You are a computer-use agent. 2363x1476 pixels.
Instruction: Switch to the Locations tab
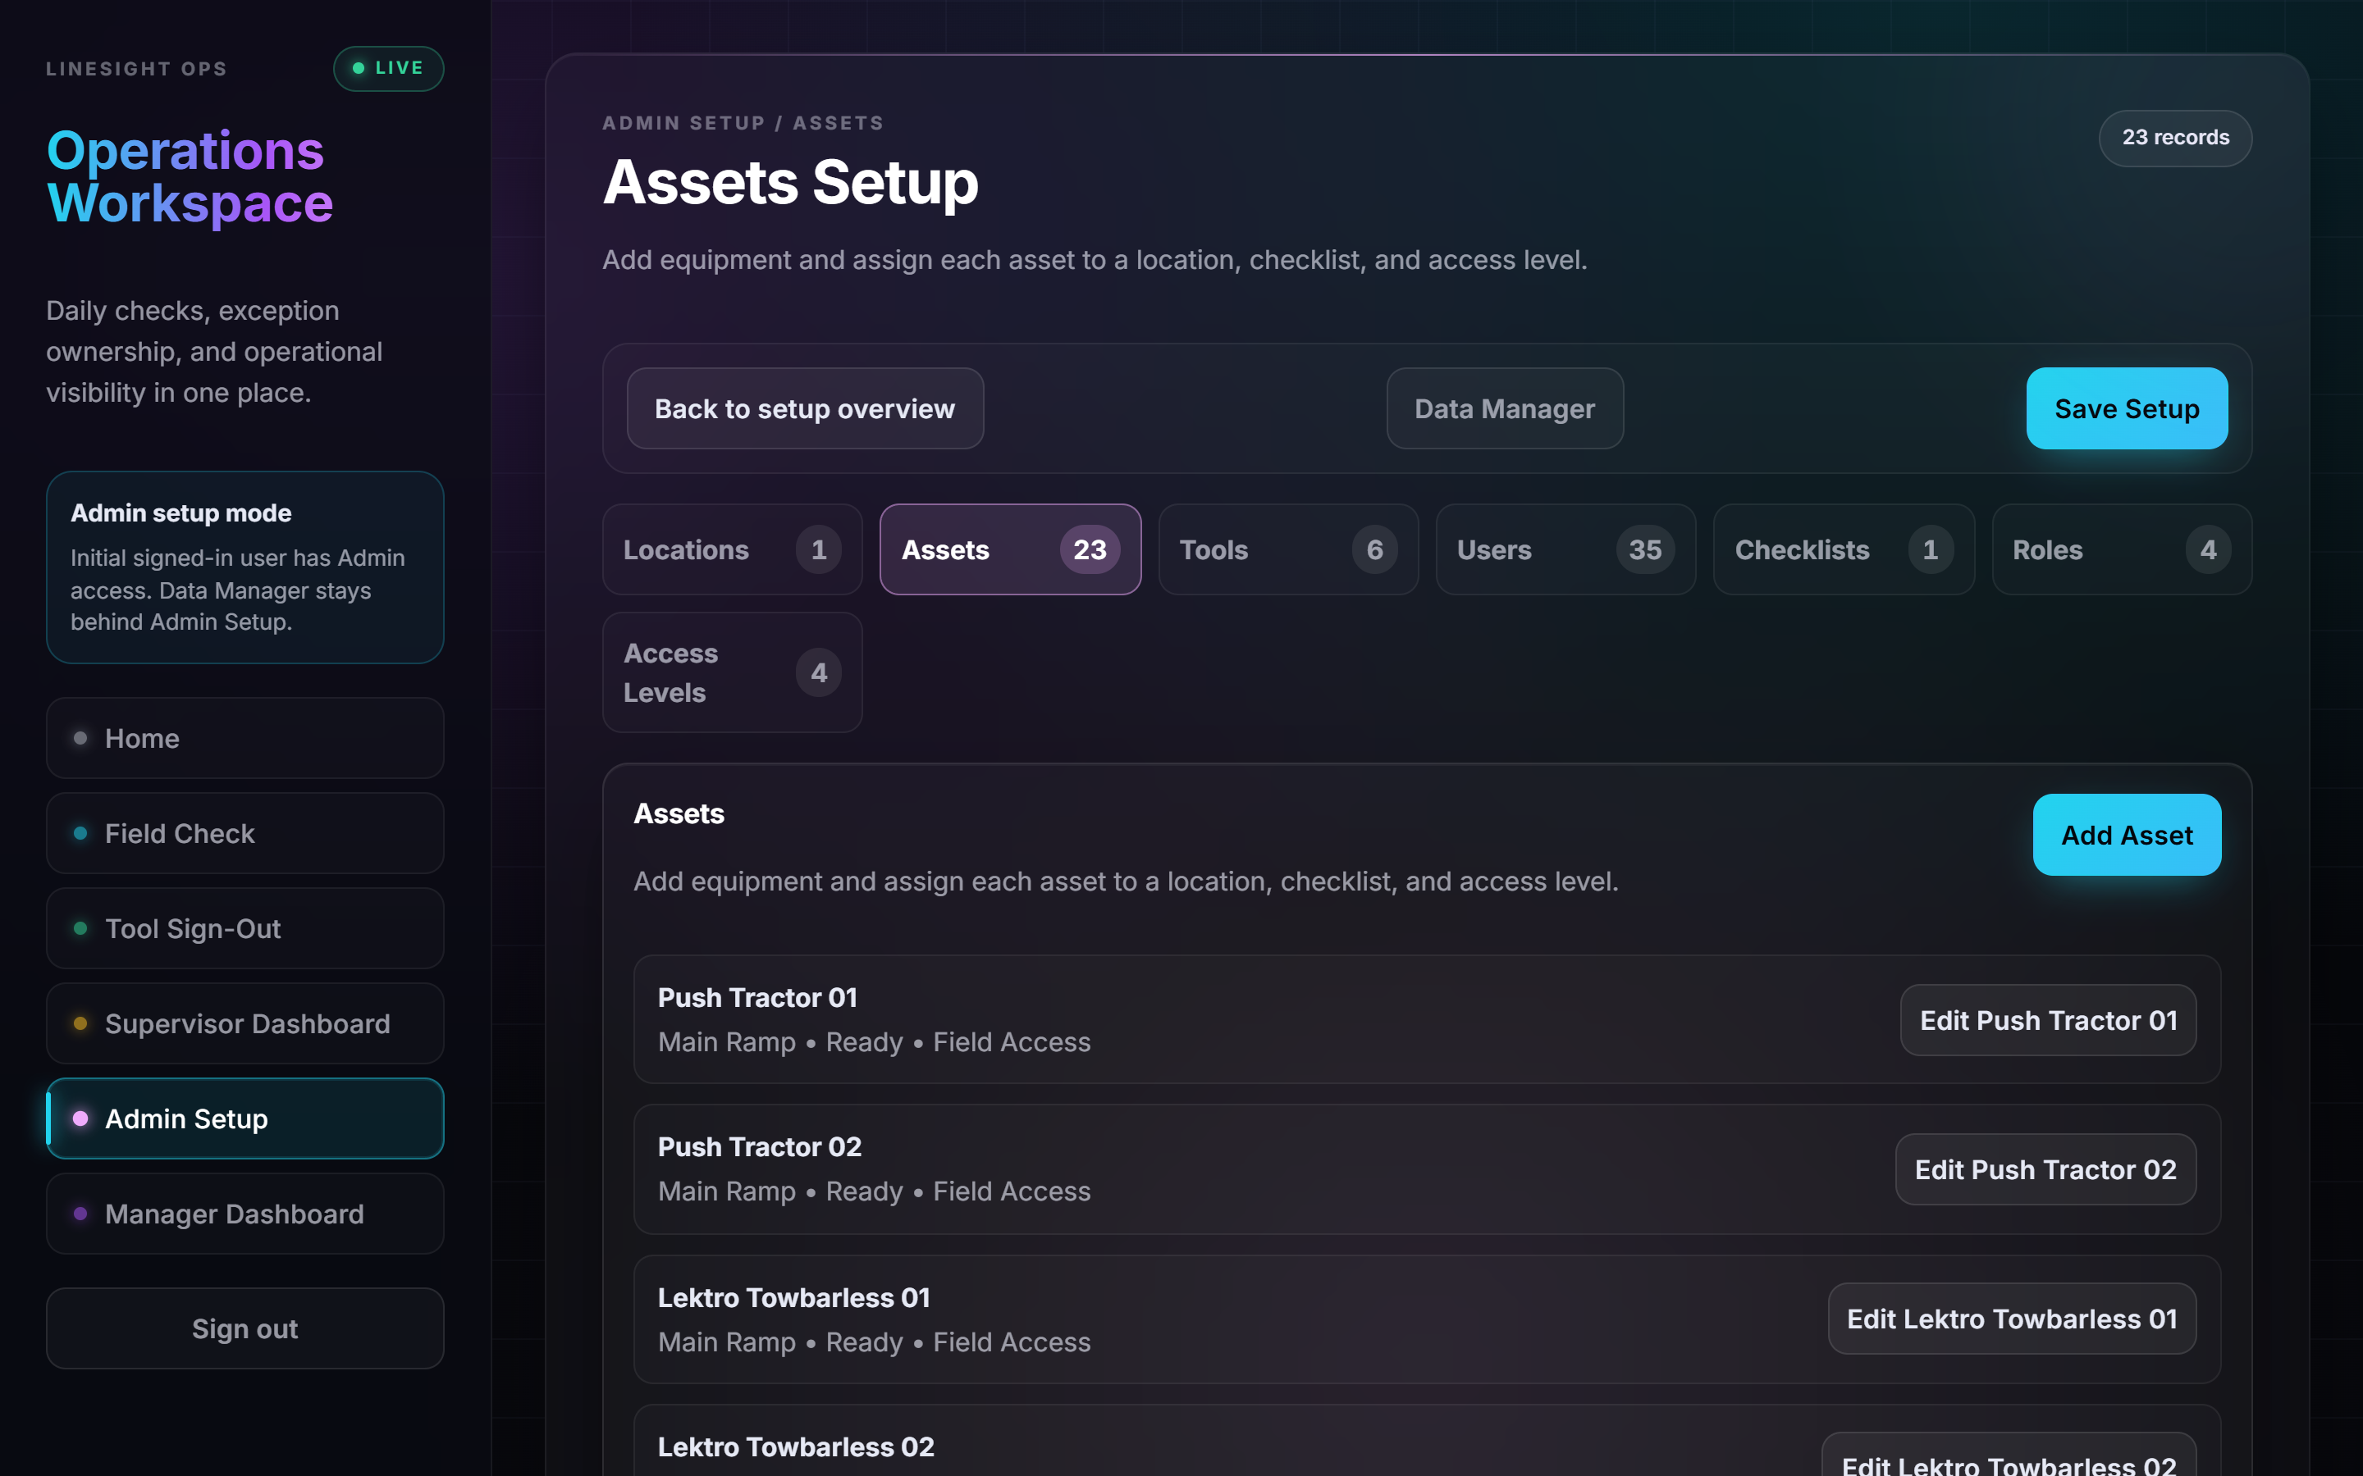(x=733, y=549)
